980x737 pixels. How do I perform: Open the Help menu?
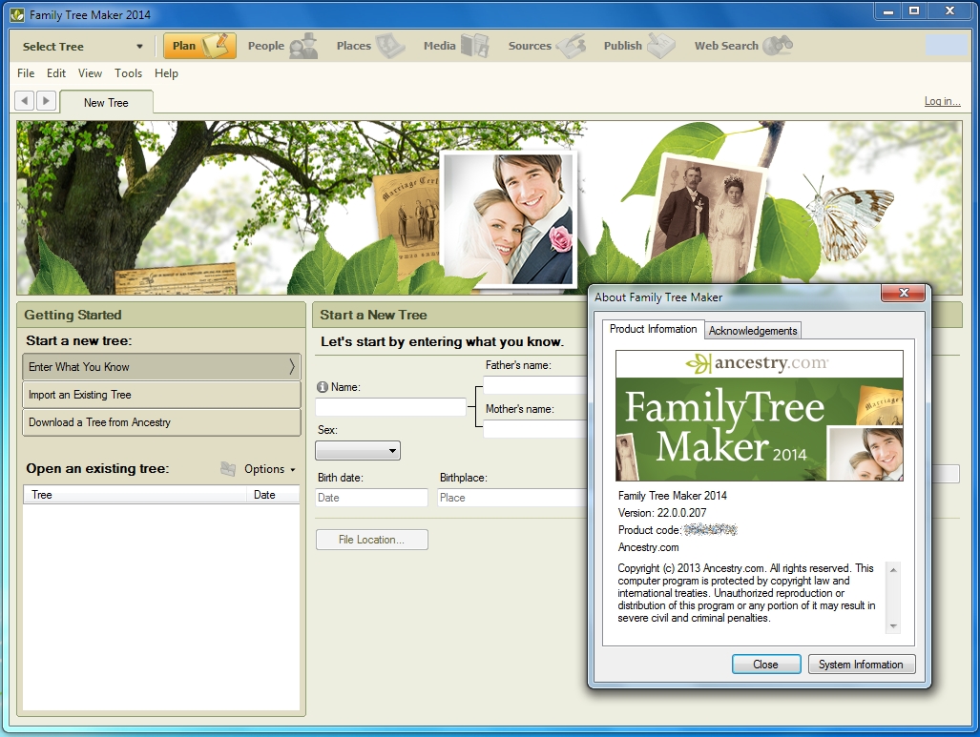166,73
